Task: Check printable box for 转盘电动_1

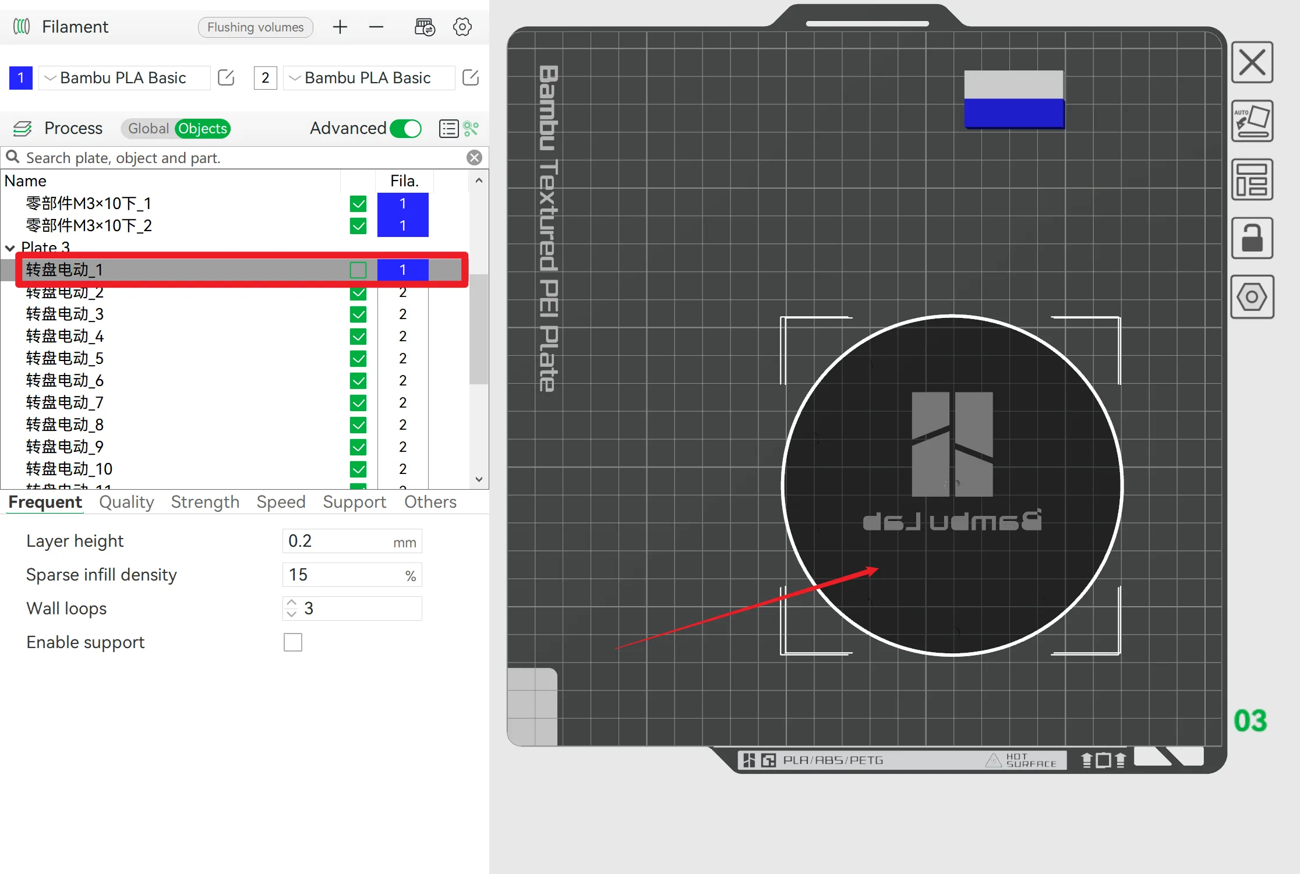Action: 358,270
